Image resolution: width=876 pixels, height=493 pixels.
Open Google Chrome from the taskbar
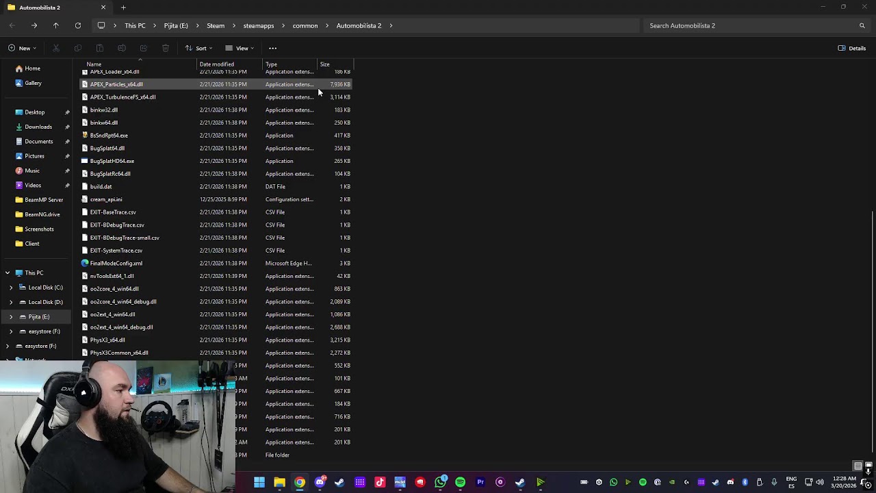click(300, 482)
